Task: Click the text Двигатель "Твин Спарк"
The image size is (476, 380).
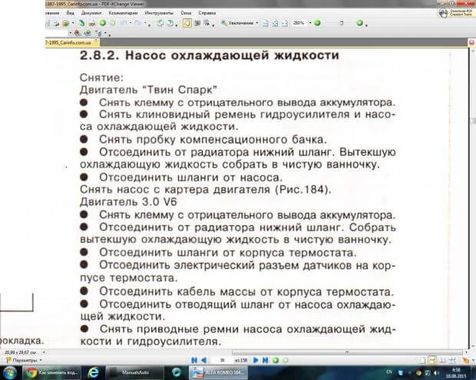Action: [148, 90]
